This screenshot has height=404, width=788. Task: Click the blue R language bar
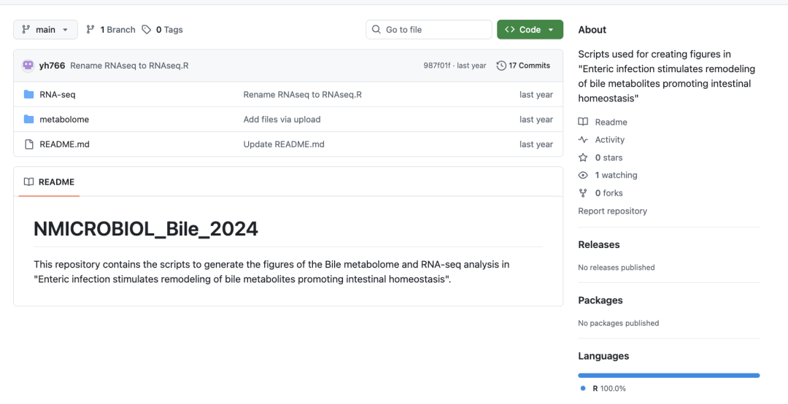coord(668,376)
